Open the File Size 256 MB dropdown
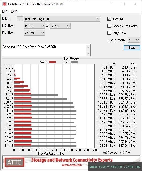This screenshot has width=142, height=171. tap(35, 33)
